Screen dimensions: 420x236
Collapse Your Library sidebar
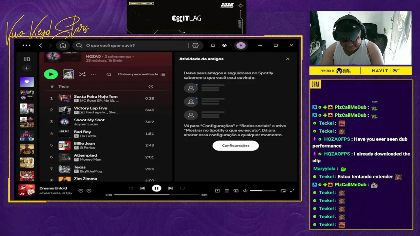point(27,59)
